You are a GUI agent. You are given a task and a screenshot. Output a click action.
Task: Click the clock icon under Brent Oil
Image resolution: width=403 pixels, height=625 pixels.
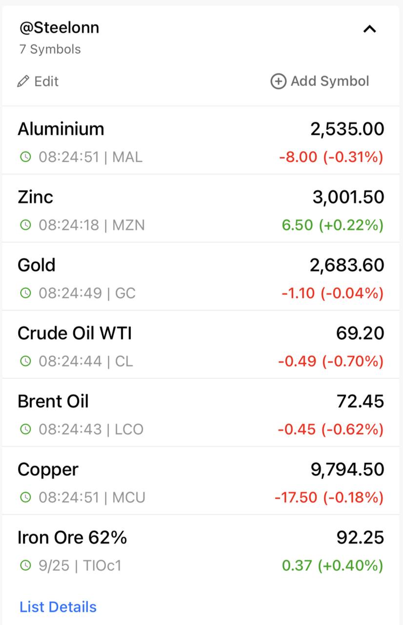25,429
